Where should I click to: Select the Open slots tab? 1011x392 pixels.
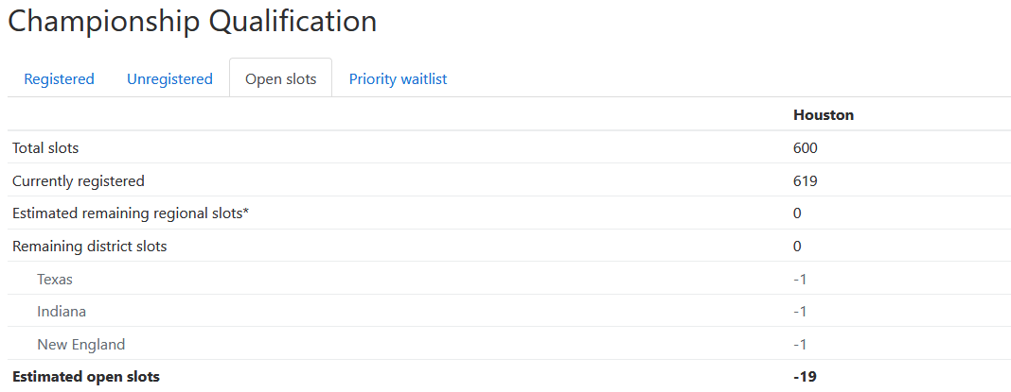click(280, 79)
